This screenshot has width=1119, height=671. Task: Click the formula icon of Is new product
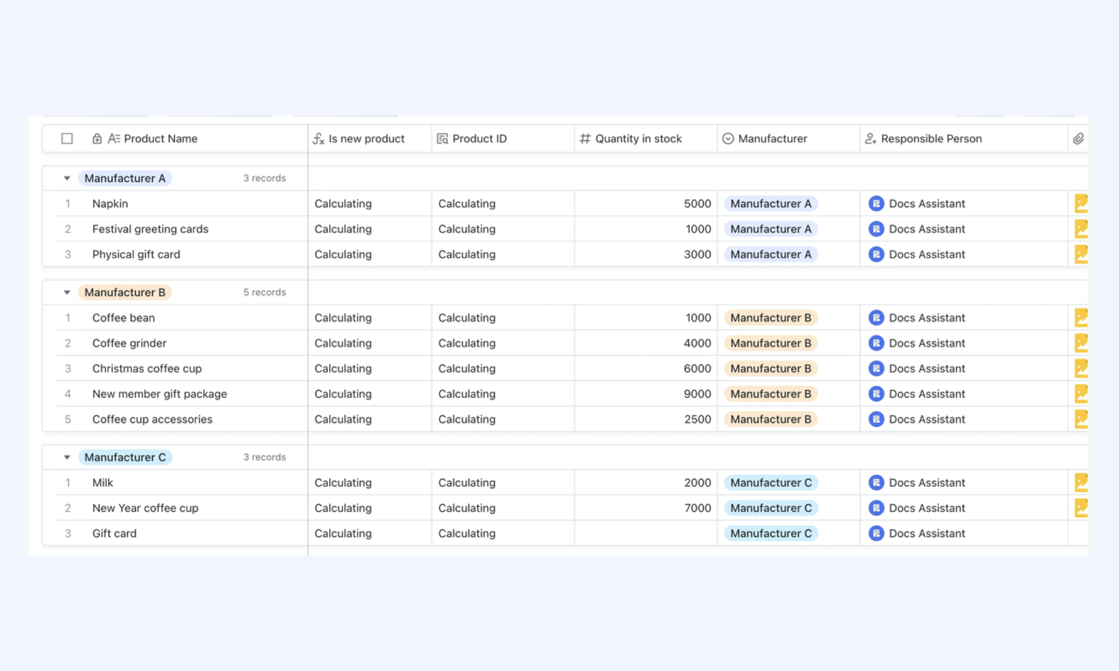(x=318, y=139)
